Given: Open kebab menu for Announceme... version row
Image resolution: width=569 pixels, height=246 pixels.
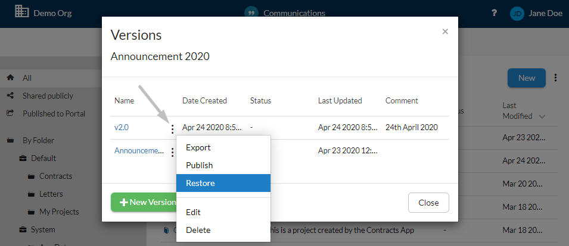Looking at the screenshot, I should coord(172,152).
